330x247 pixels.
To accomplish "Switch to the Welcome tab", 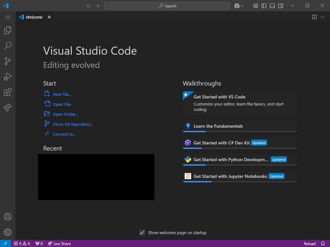I will click(33, 17).
